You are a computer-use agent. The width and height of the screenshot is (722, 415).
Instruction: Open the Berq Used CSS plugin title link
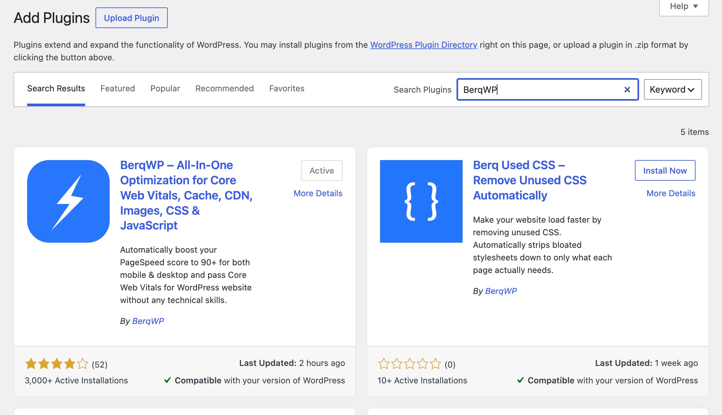point(530,180)
